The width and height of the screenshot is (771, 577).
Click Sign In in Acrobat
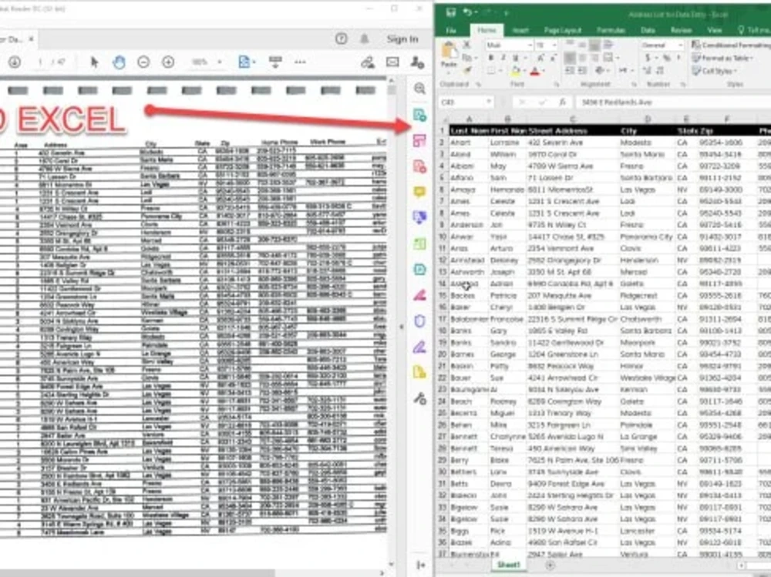click(x=402, y=39)
